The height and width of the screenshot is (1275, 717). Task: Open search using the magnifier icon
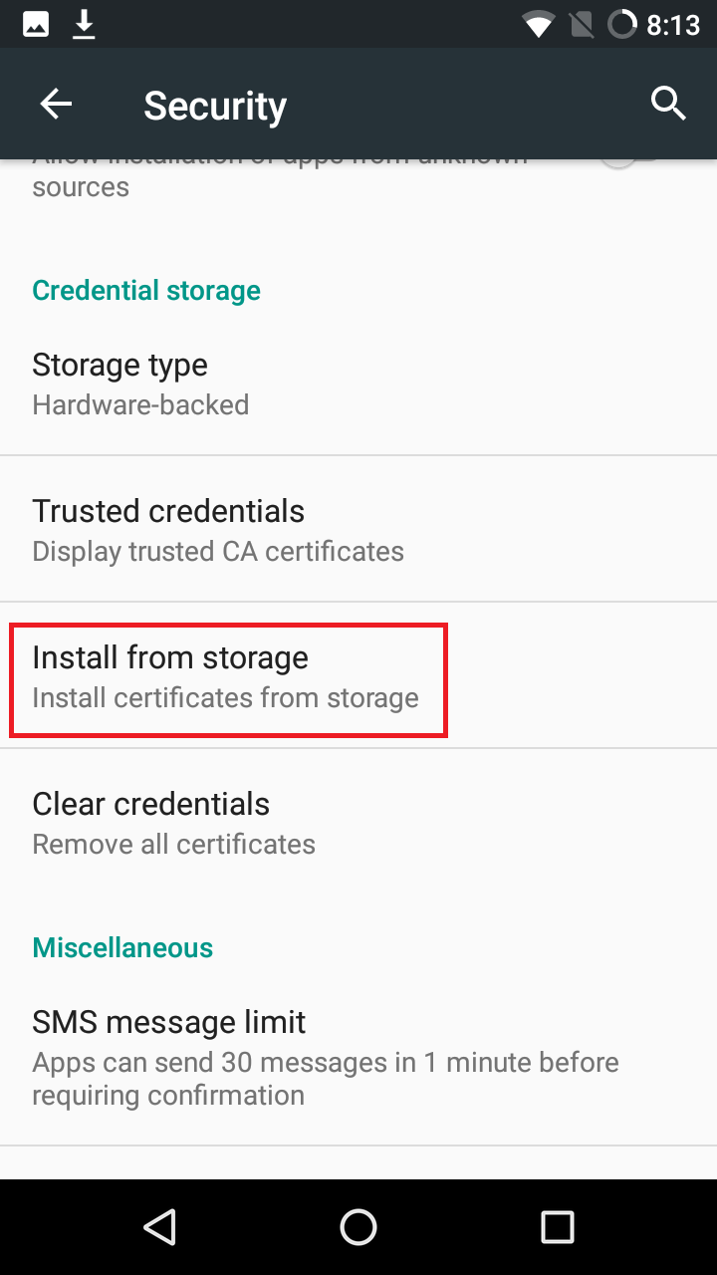click(x=668, y=103)
